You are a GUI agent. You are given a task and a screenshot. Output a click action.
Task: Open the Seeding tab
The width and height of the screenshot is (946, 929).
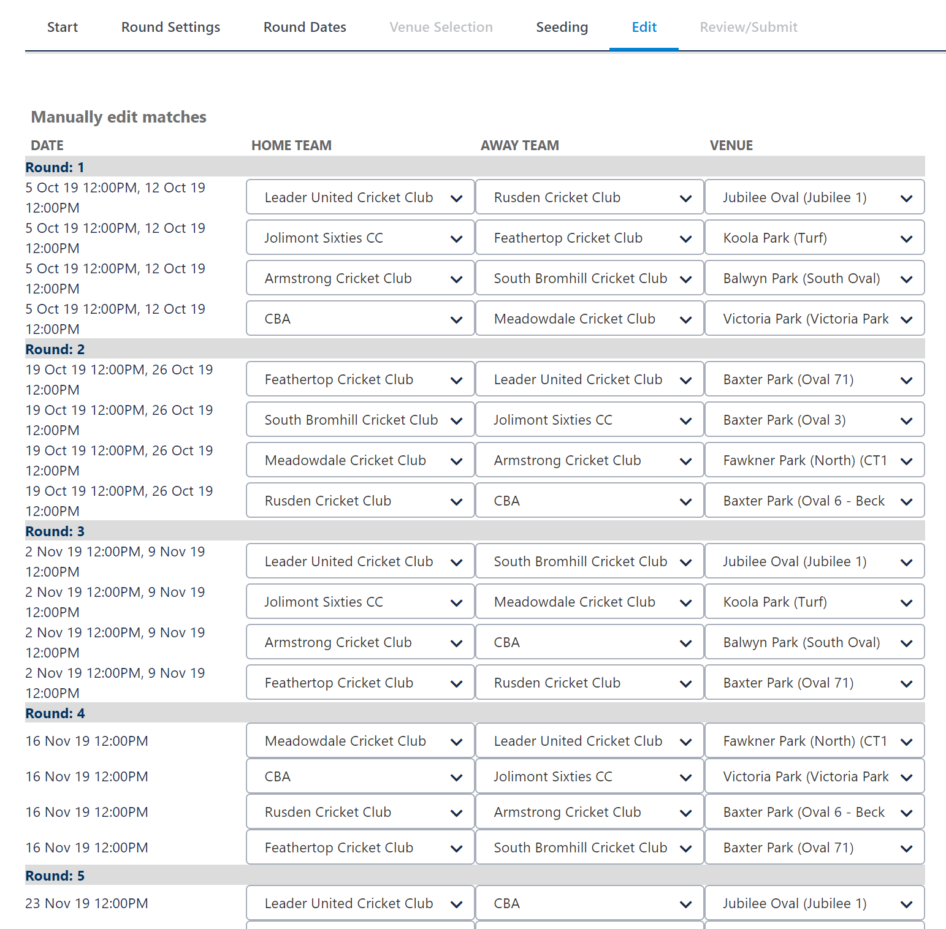pyautogui.click(x=562, y=27)
